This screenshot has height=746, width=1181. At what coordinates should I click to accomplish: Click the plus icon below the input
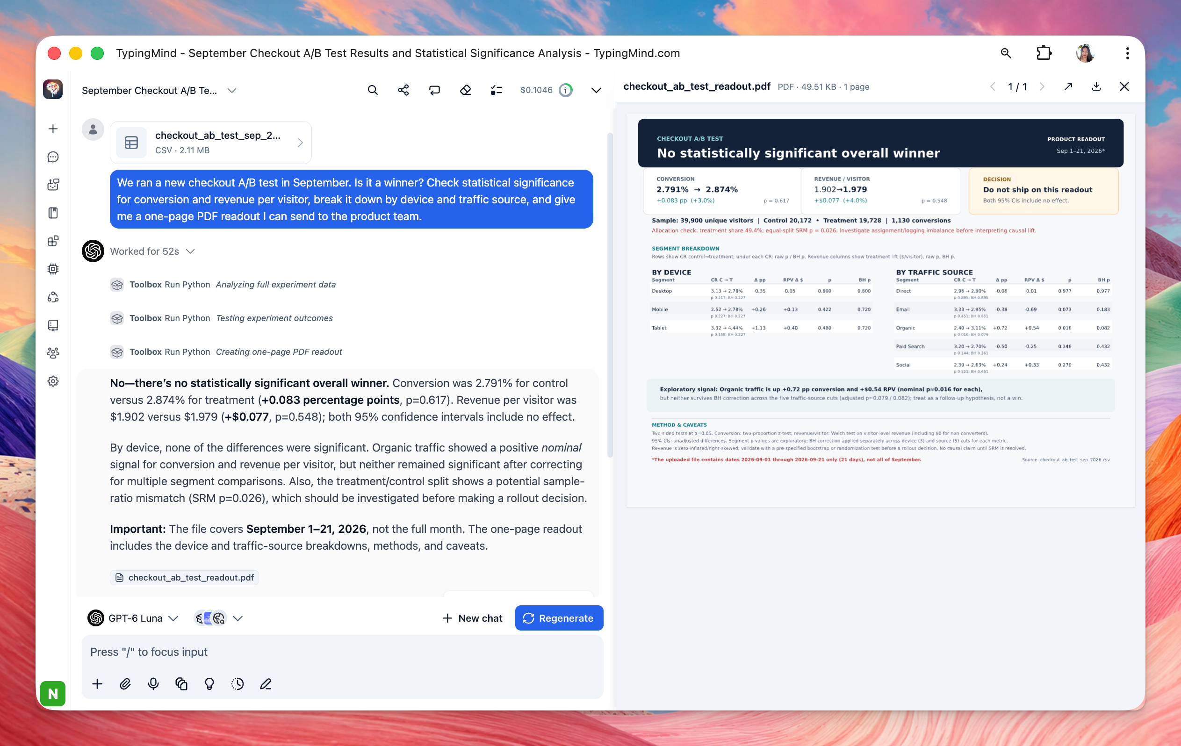(97, 684)
